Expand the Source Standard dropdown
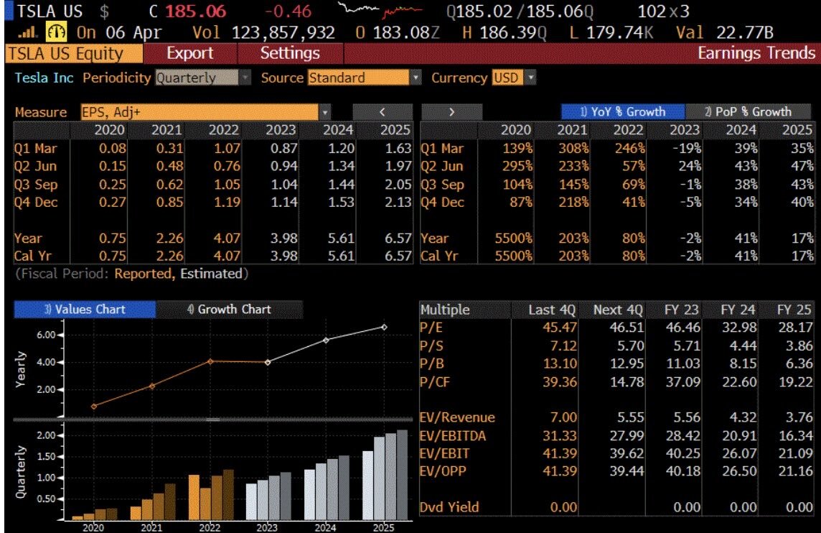This screenshot has height=533, width=821. [x=365, y=78]
